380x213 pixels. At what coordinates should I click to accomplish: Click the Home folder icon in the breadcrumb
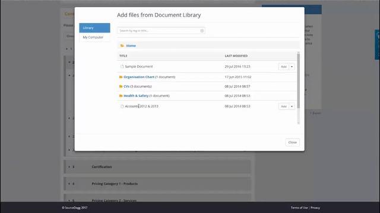[122, 46]
